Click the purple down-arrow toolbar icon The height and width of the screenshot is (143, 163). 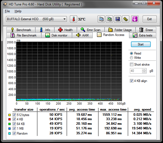coord(135,19)
